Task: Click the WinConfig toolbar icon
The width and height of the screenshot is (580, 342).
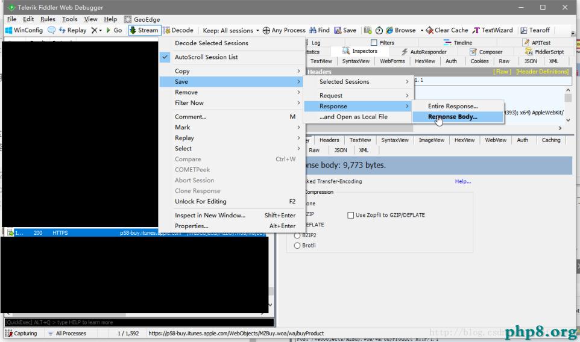Action: click(24, 30)
